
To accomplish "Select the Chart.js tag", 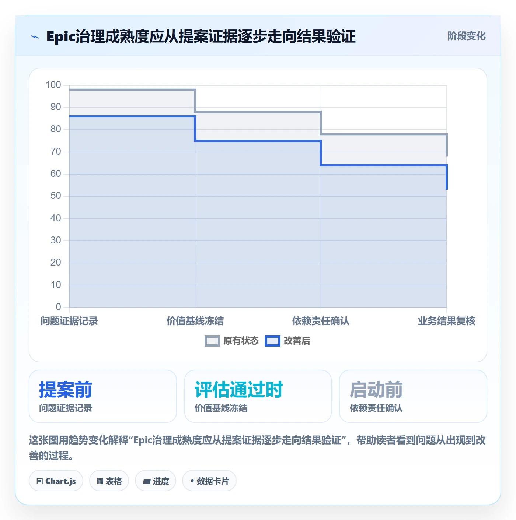I will [56, 481].
